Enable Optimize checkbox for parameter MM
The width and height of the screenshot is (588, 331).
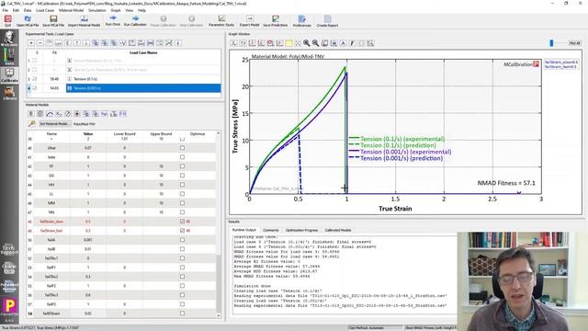(182, 203)
